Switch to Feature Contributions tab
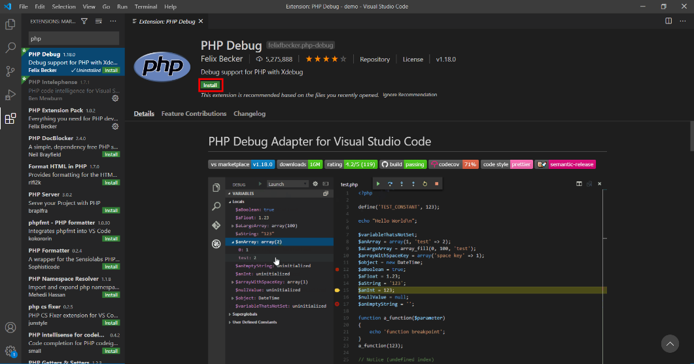Viewport: 694px width, 364px height. (x=194, y=114)
